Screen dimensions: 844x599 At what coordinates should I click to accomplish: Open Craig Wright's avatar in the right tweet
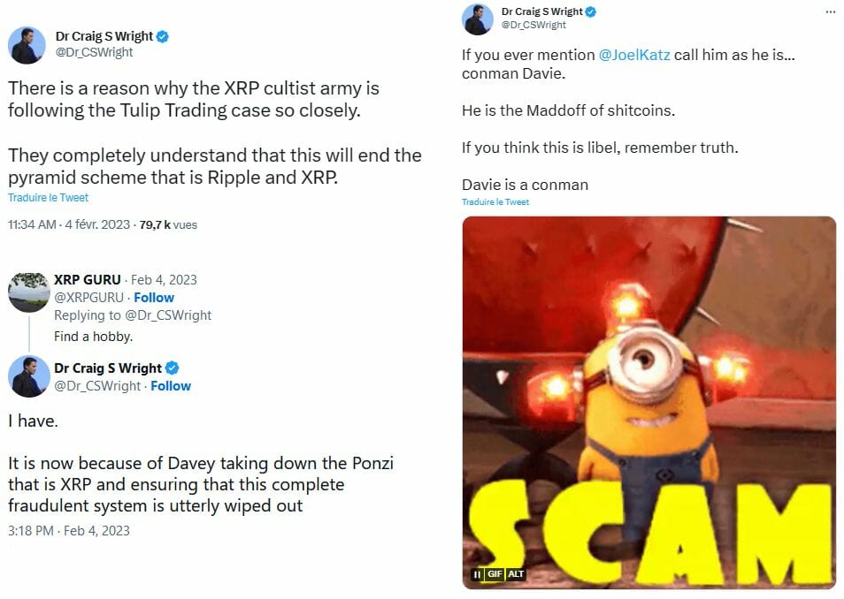(x=478, y=19)
